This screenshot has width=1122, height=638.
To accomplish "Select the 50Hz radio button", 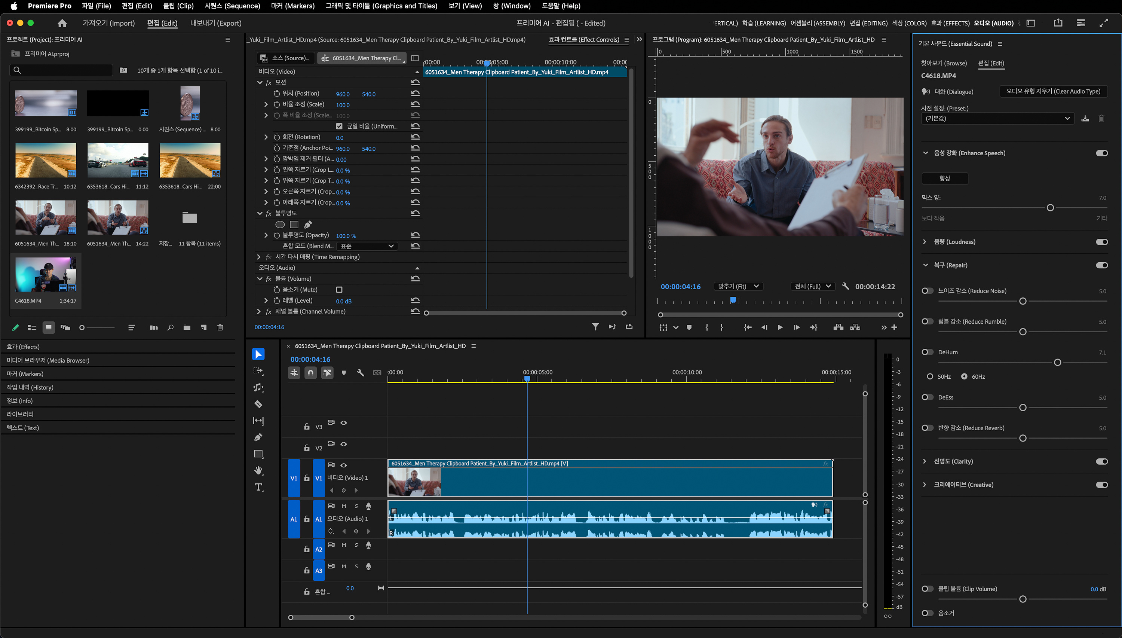I will (930, 376).
